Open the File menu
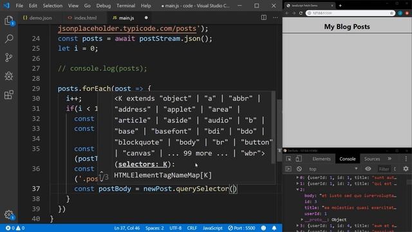 coord(19,6)
